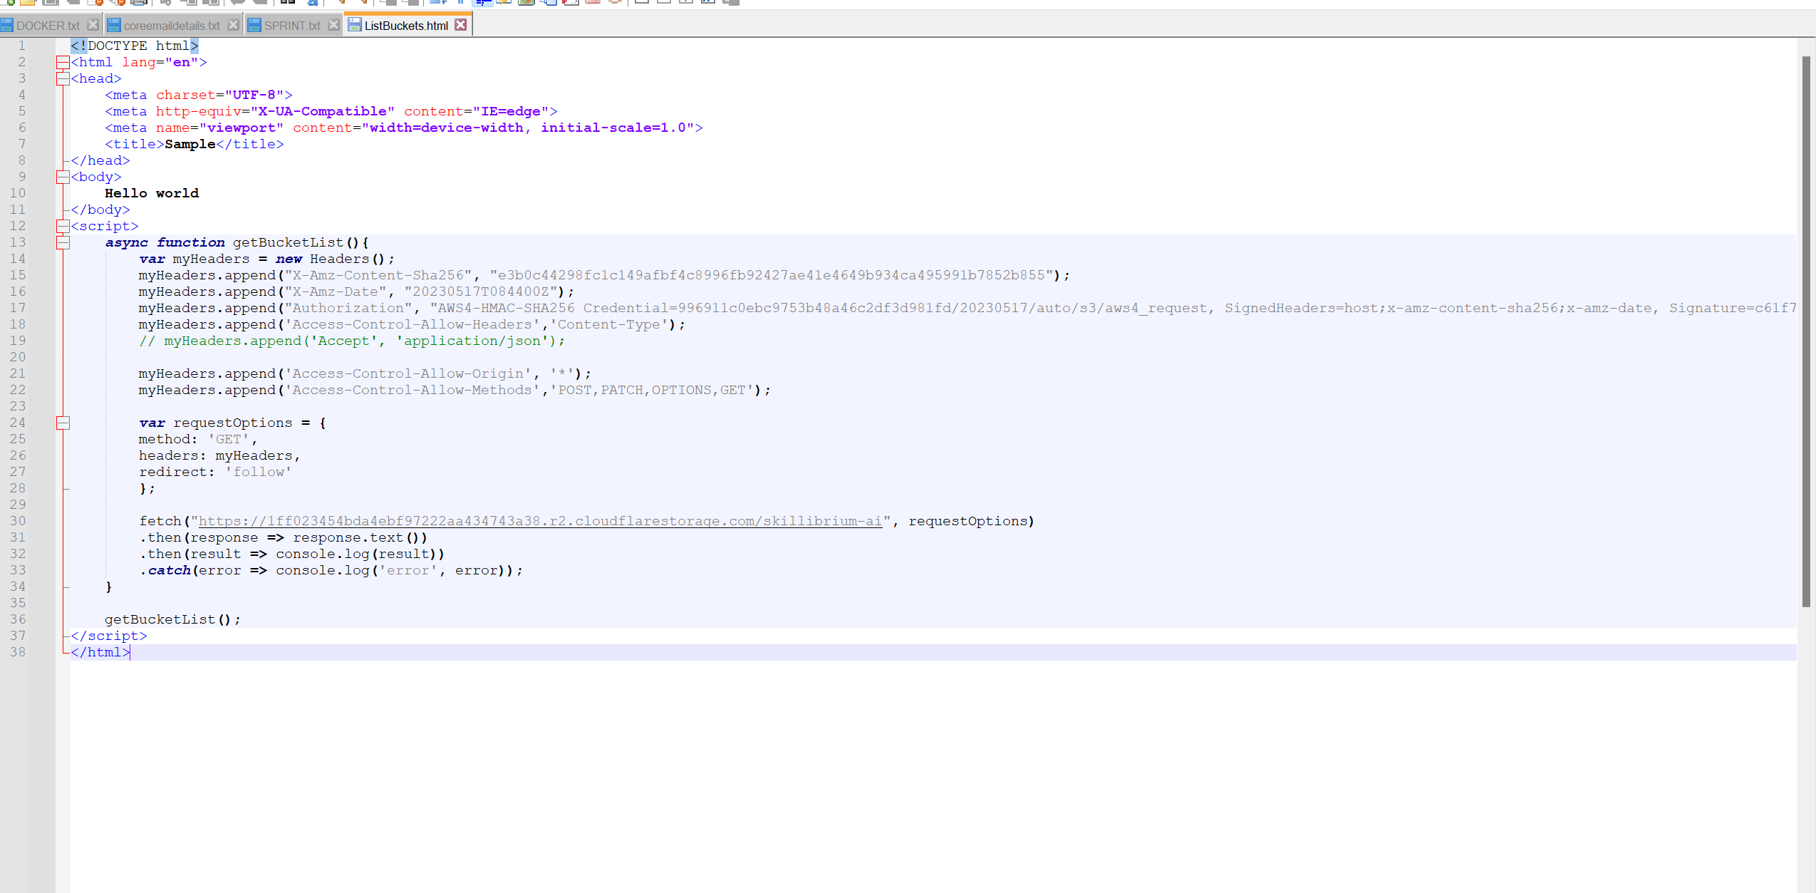Fold the script block
1816x893 pixels.
[63, 227]
